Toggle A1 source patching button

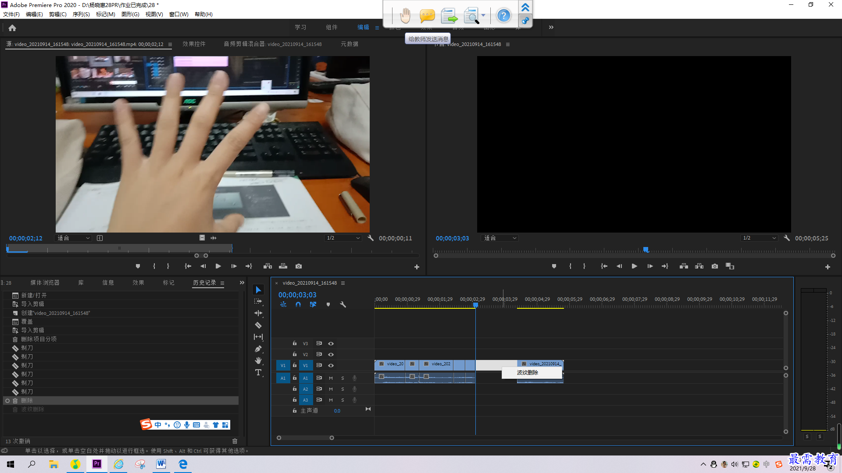click(283, 378)
